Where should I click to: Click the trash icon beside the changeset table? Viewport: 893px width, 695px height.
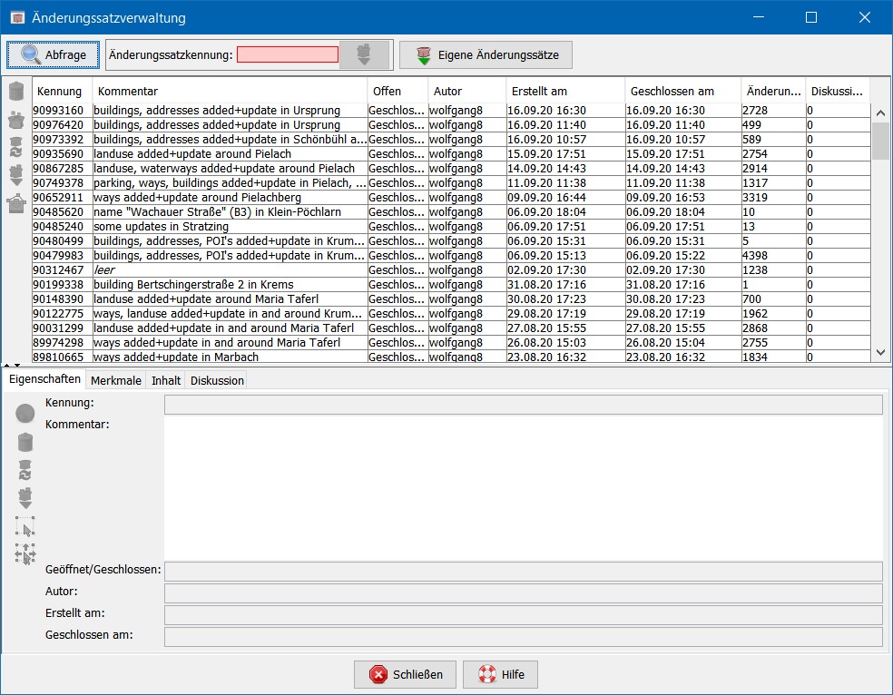pyautogui.click(x=16, y=92)
